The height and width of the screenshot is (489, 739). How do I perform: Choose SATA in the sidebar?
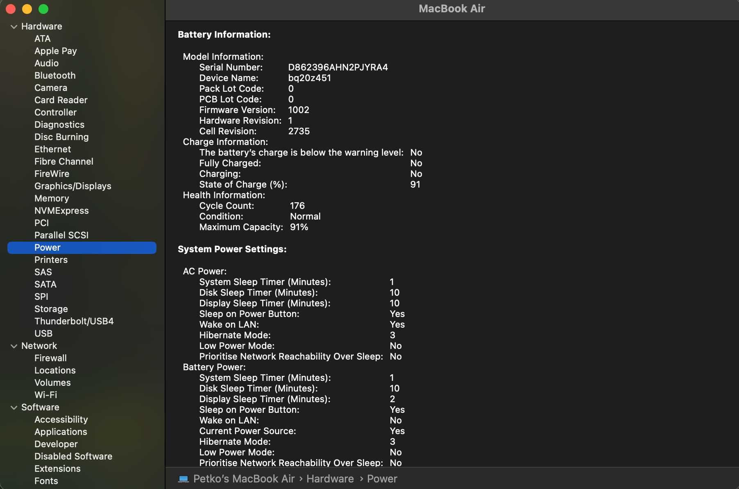coord(45,284)
